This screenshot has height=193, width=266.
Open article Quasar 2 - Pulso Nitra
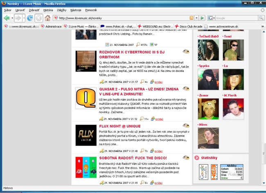point(139,92)
